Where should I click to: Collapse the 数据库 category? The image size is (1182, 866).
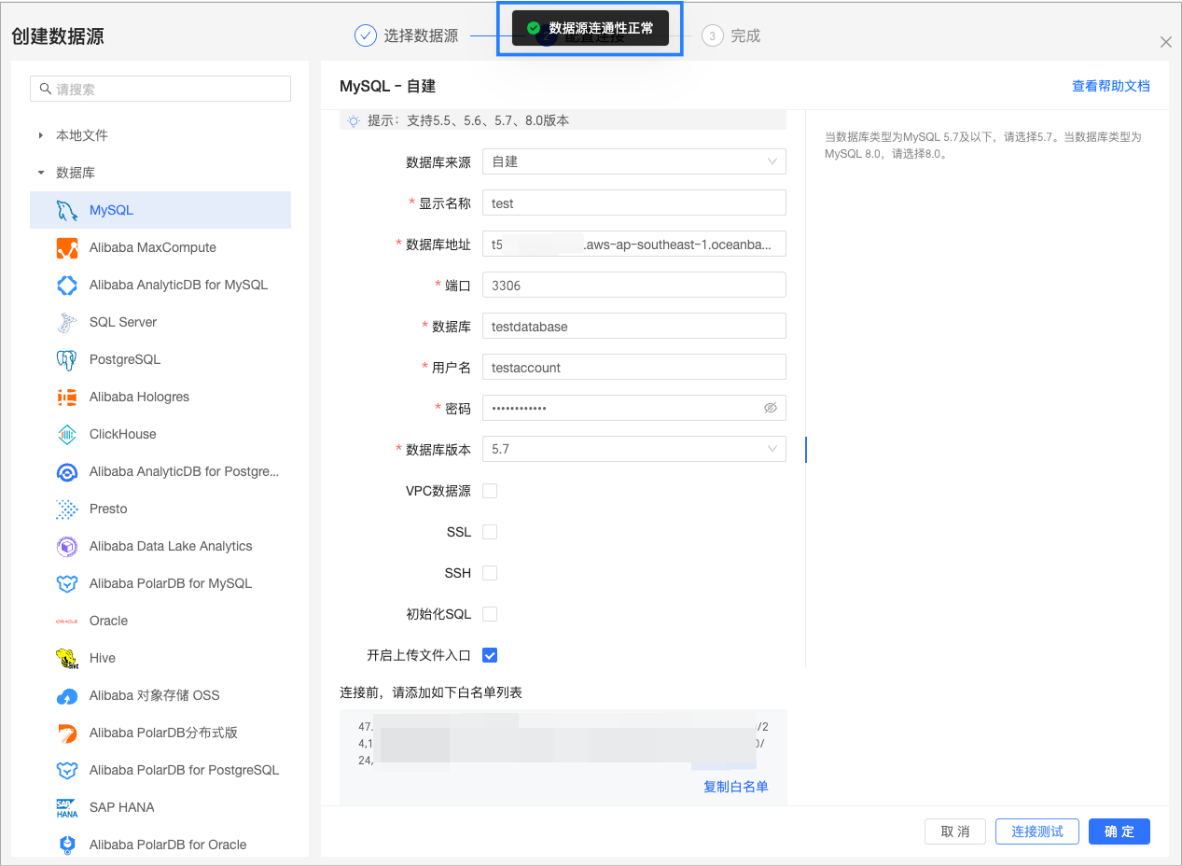click(x=41, y=173)
